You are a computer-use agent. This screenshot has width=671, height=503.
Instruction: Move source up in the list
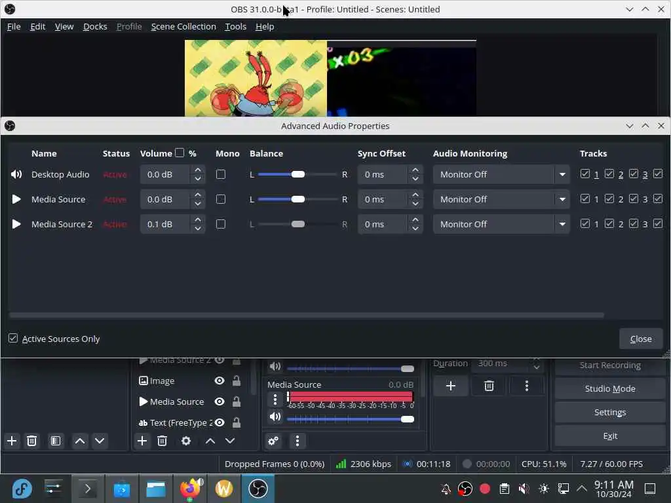pyautogui.click(x=210, y=441)
